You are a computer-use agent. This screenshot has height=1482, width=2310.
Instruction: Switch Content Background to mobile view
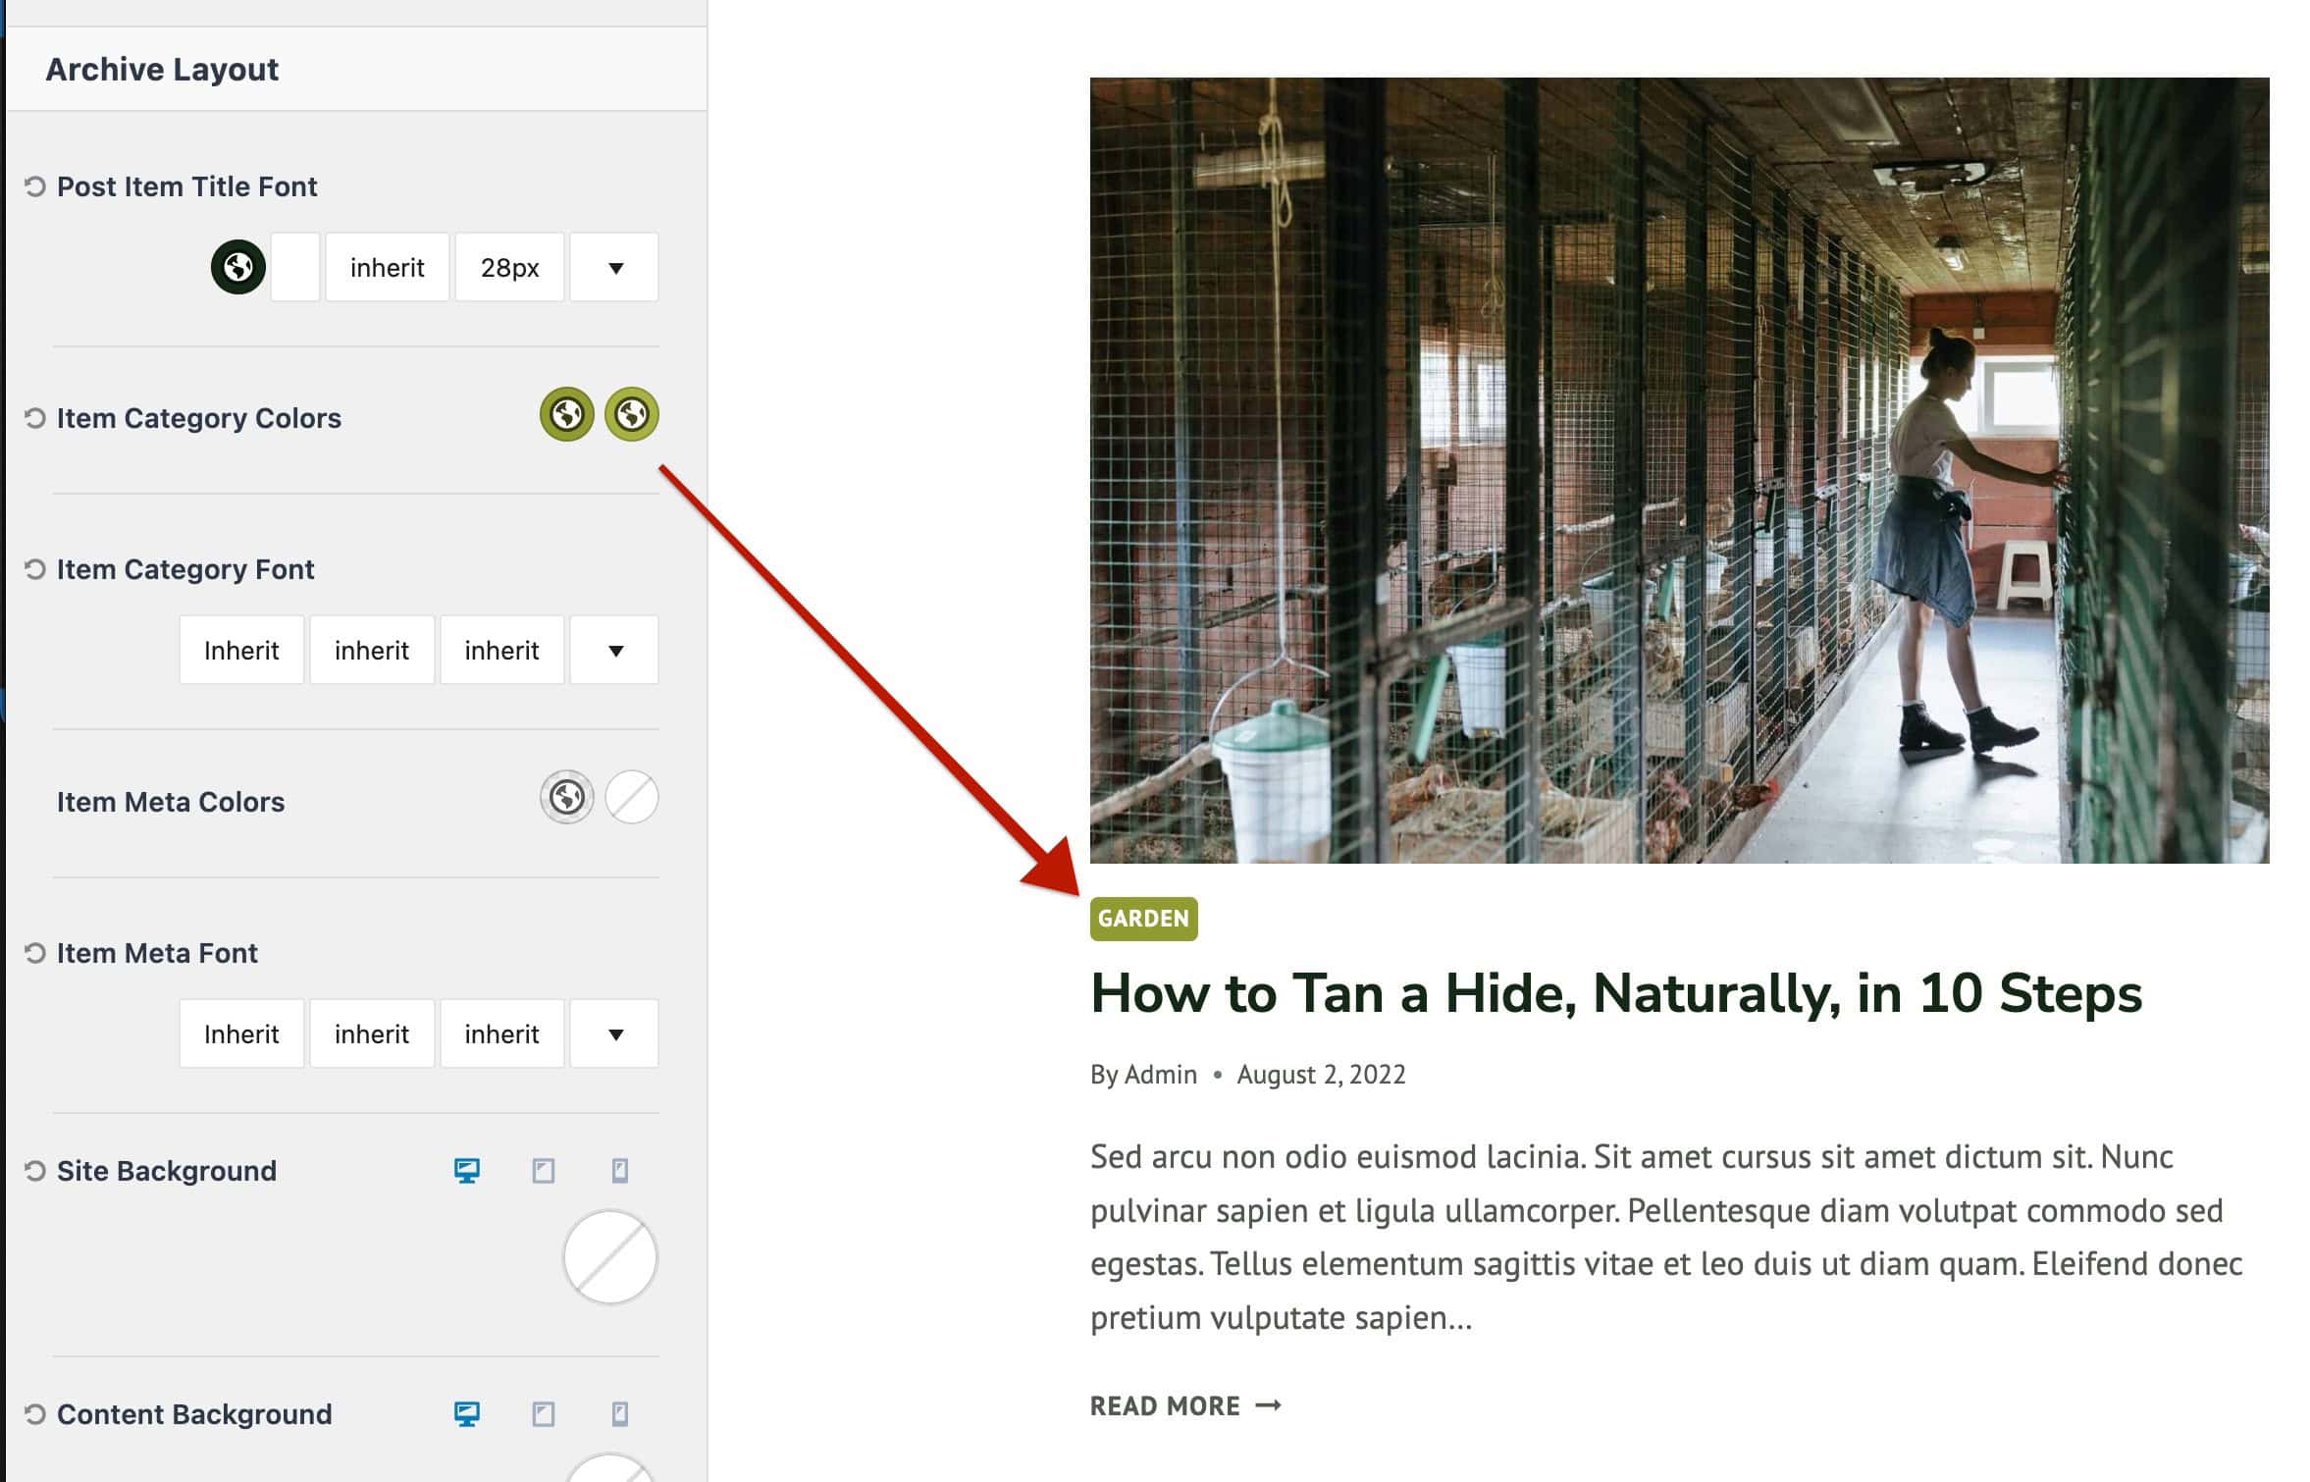(x=619, y=1413)
